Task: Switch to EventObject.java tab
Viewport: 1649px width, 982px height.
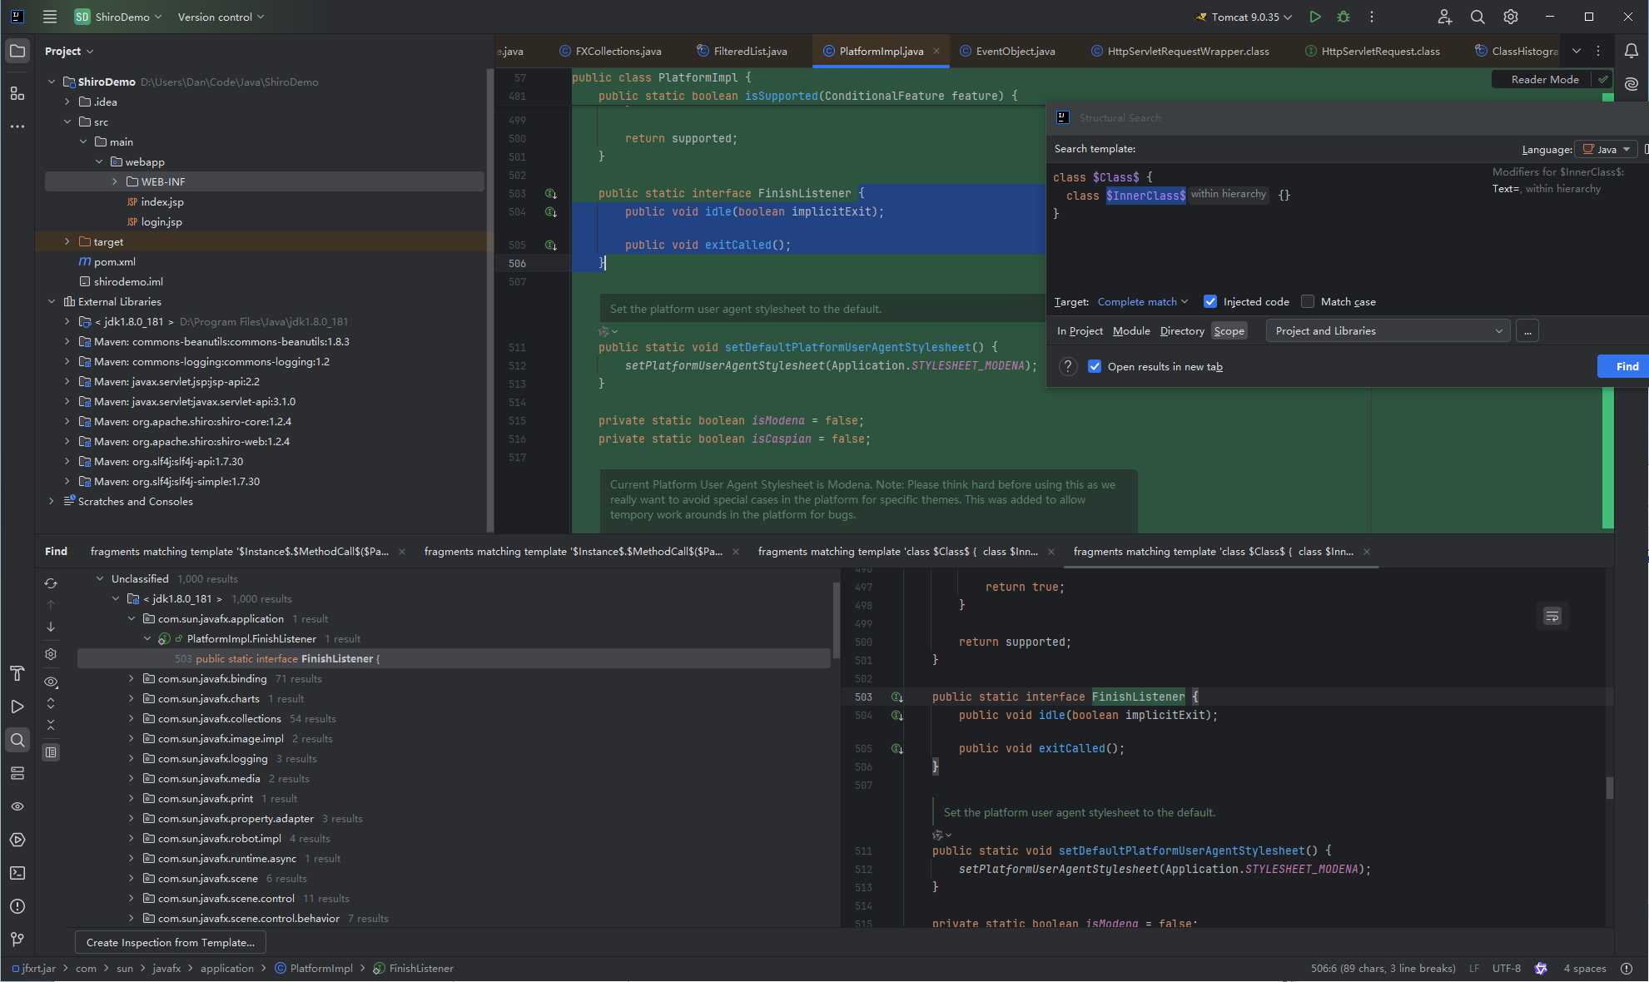Action: pyautogui.click(x=1006, y=51)
